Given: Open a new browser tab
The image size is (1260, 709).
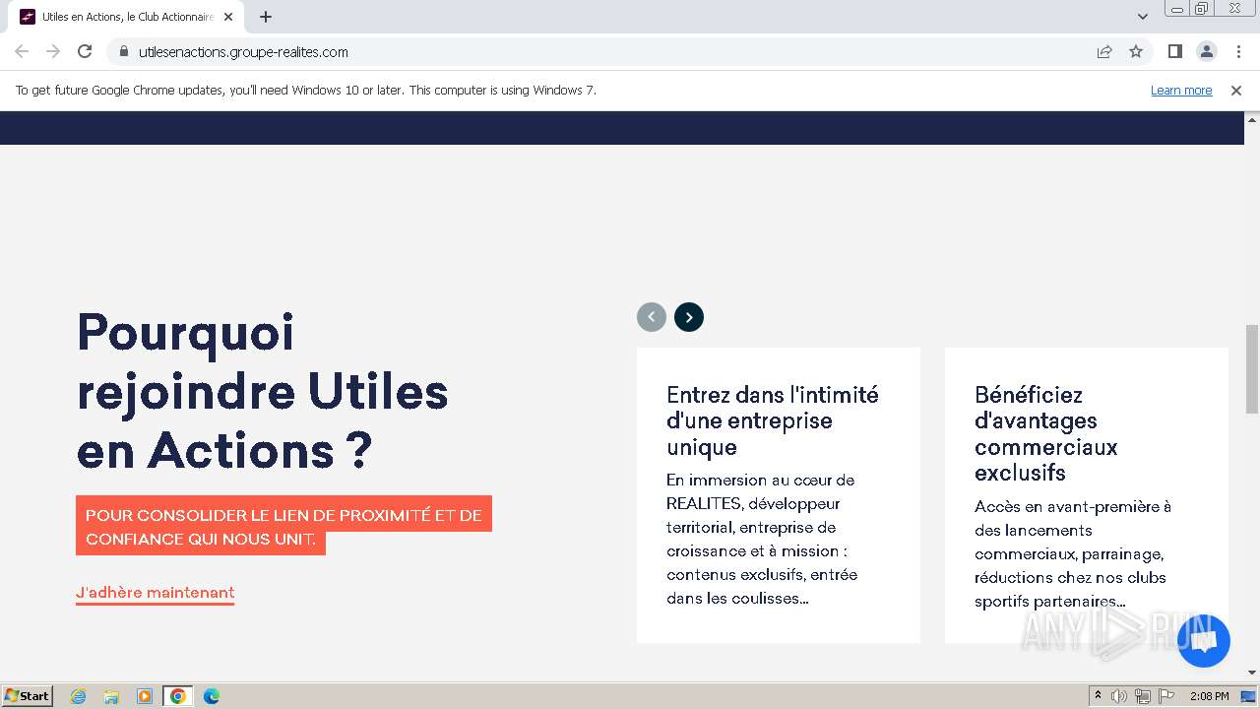Looking at the screenshot, I should (x=266, y=17).
